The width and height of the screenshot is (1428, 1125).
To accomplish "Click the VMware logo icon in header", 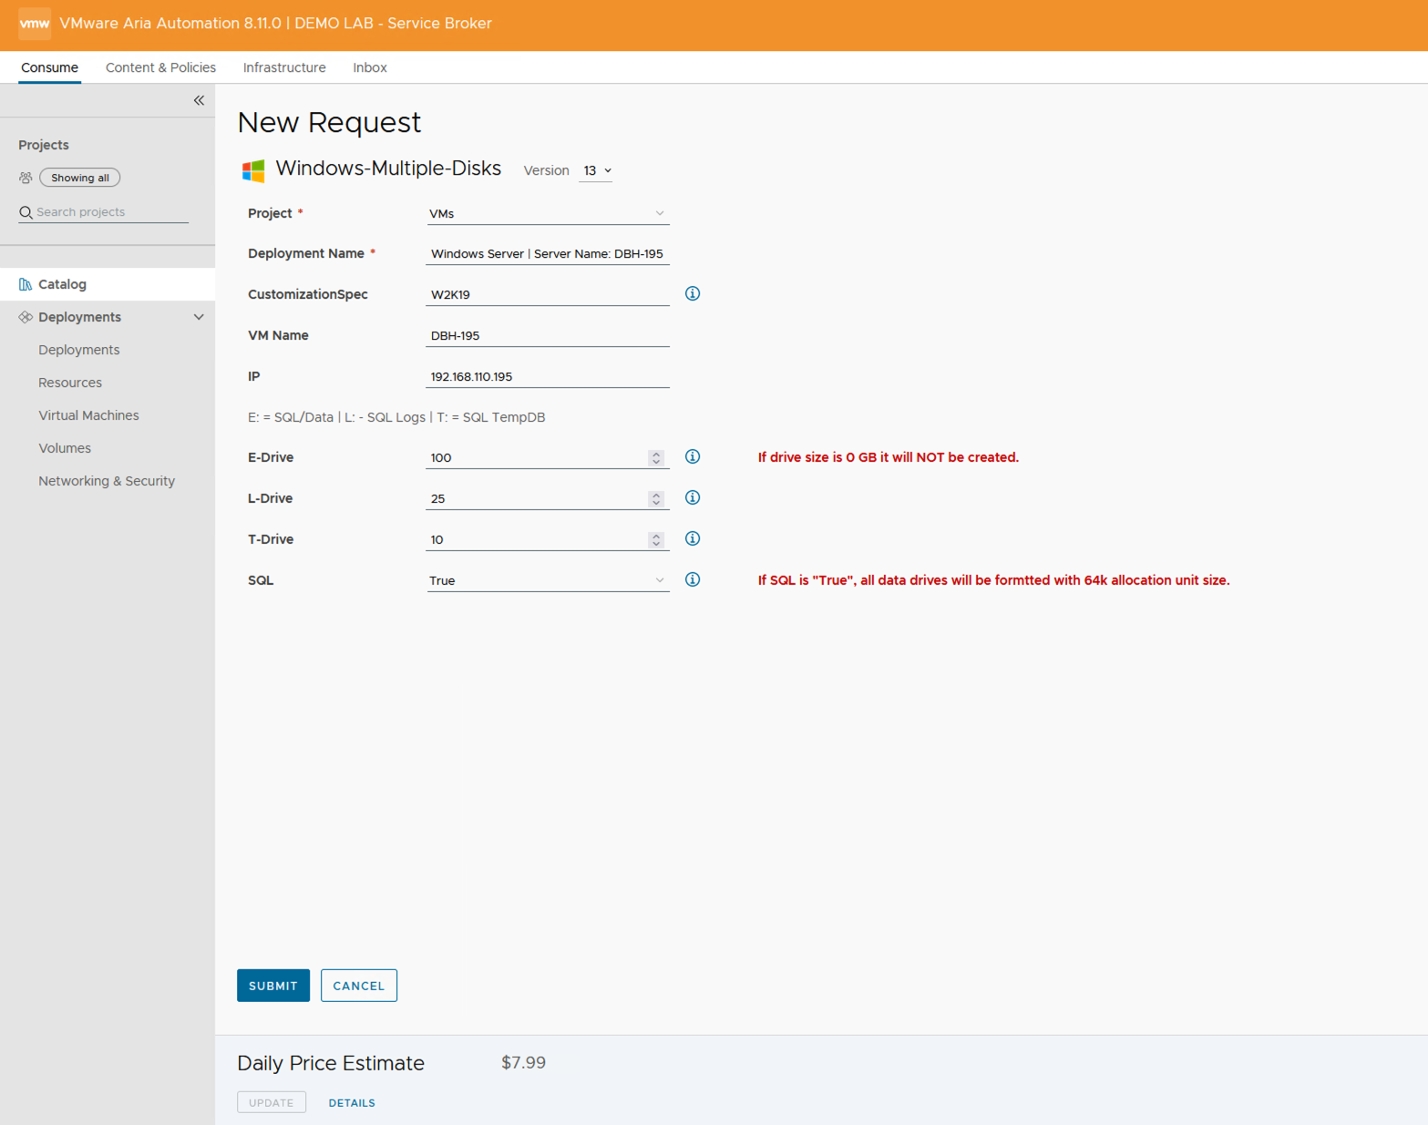I will click(35, 24).
